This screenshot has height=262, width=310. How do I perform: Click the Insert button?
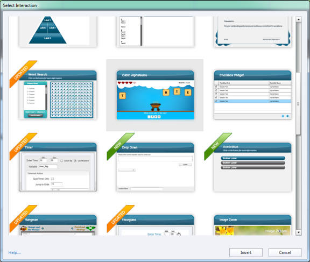point(246,252)
